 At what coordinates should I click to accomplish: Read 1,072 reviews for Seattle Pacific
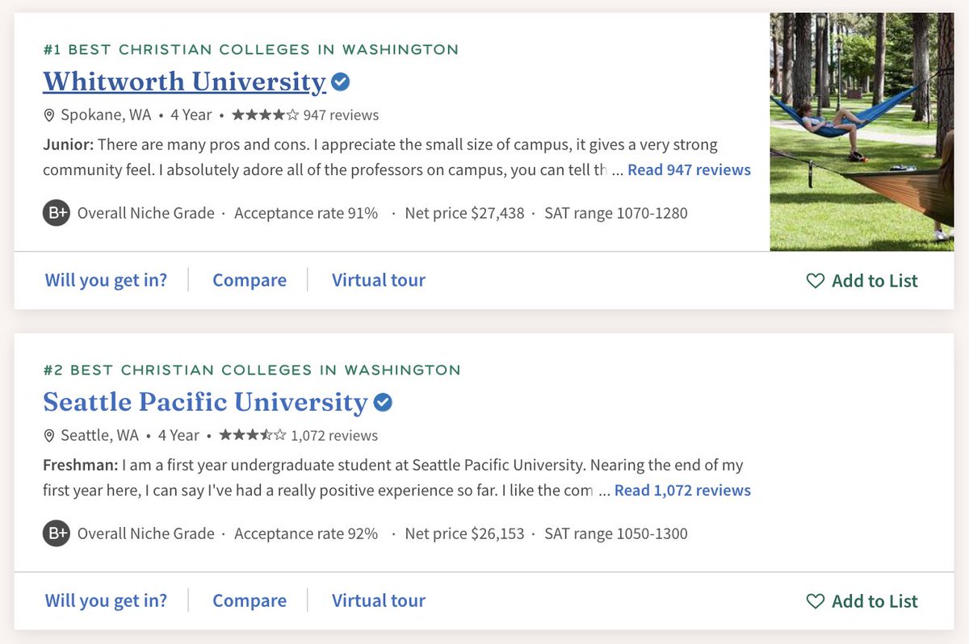point(682,490)
